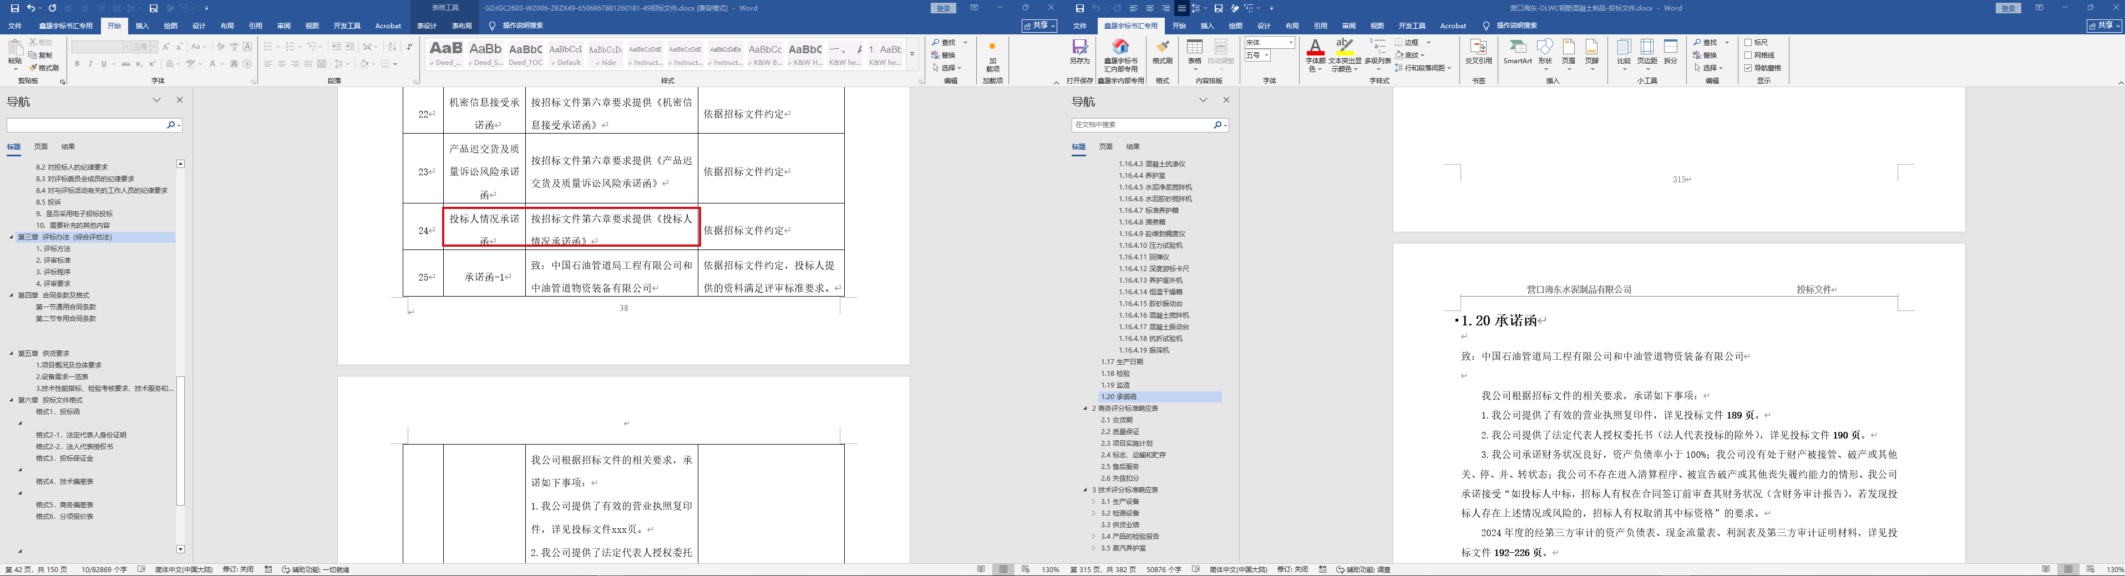
Task: Uncheck the Navigation Pane (导航窗格) checkbox
Action: (x=1749, y=68)
